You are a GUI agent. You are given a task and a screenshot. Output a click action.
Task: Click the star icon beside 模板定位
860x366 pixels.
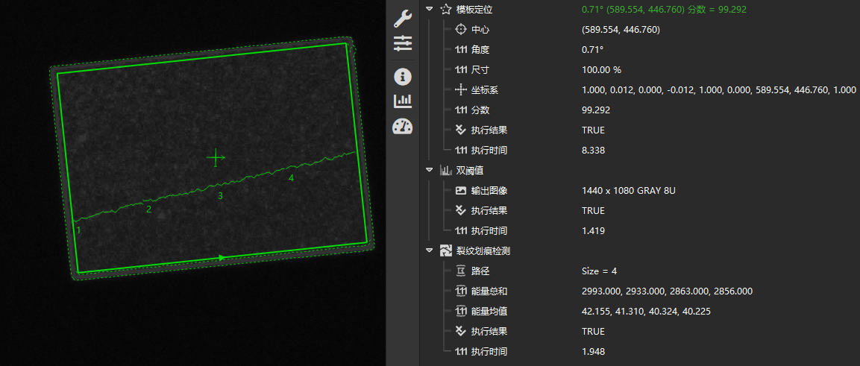(446, 10)
